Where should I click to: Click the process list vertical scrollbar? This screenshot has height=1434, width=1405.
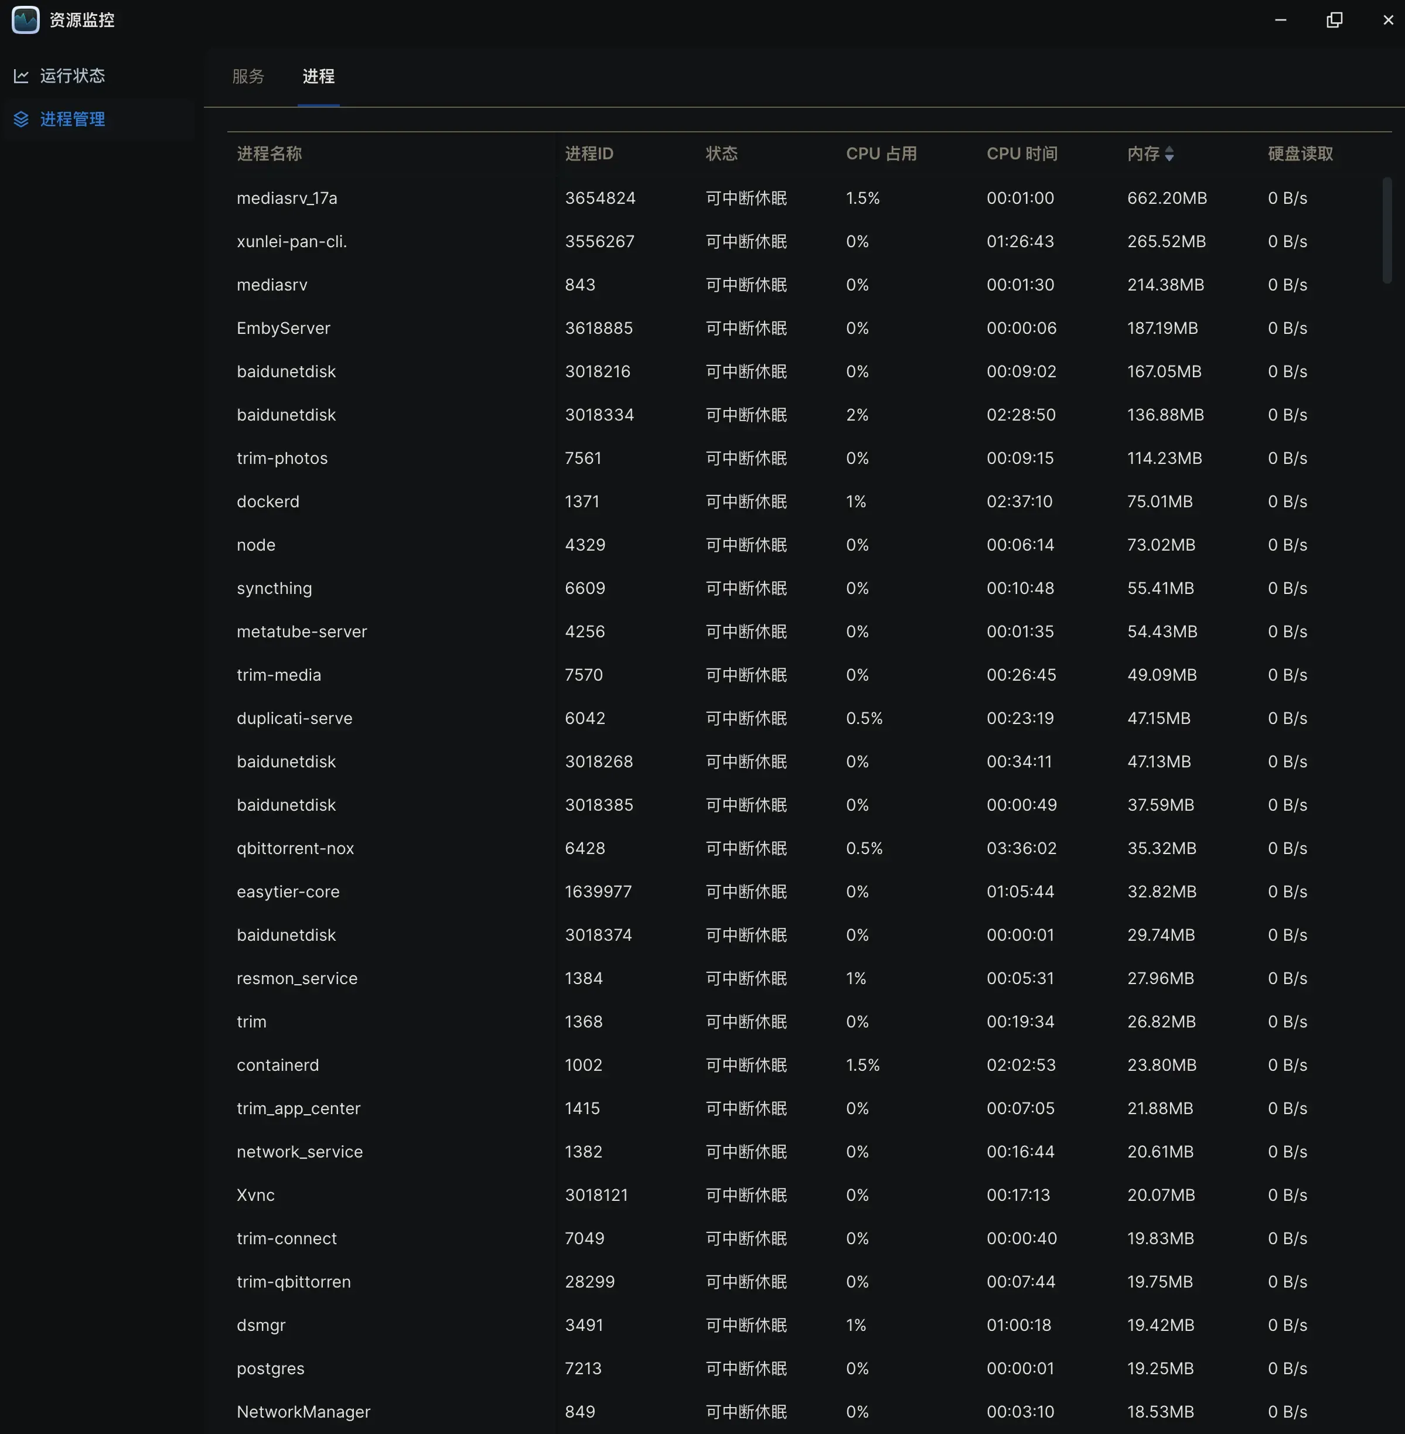[x=1387, y=230]
